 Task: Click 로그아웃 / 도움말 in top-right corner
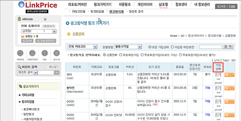click(226, 7)
